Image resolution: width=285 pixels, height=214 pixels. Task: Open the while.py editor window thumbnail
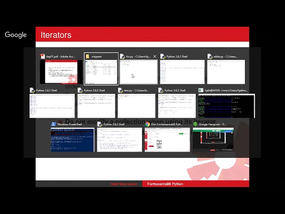(226, 72)
